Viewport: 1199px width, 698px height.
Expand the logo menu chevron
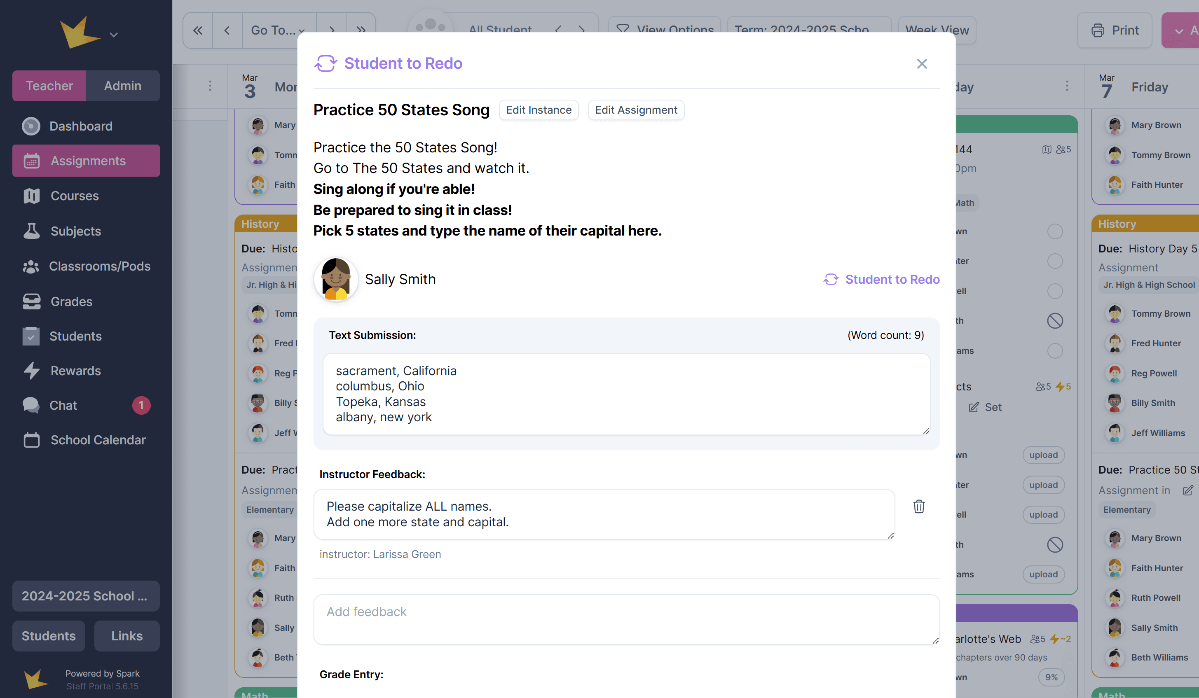[x=114, y=35]
